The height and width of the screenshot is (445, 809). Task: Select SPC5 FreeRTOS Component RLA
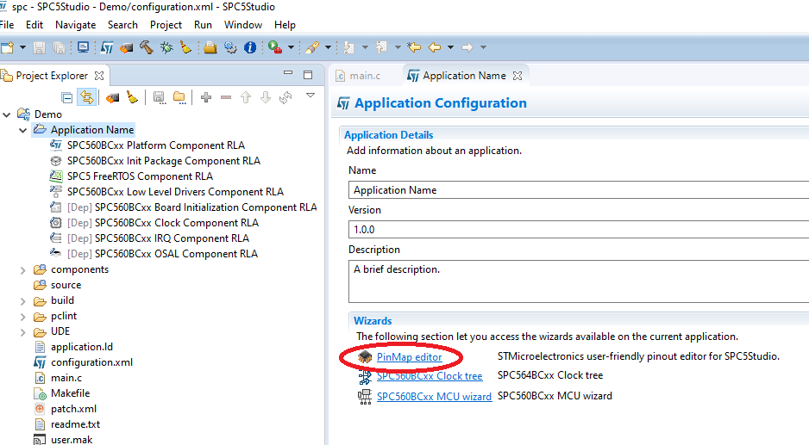pyautogui.click(x=140, y=176)
